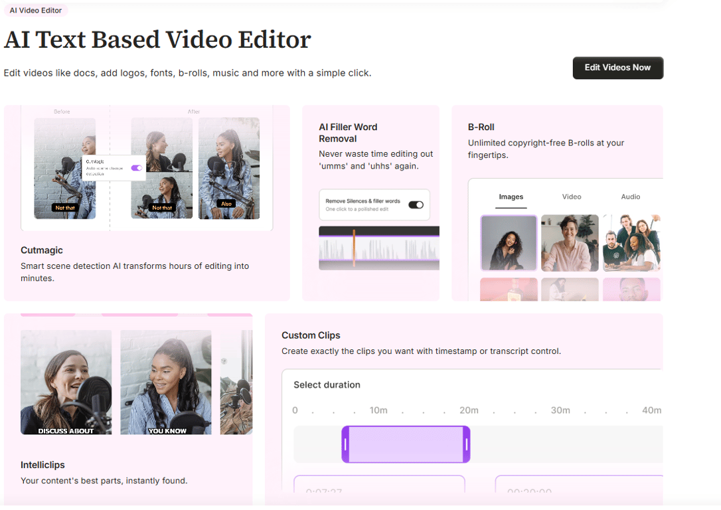The image size is (721, 510).
Task: Select the woman in black B-roll image
Action: point(509,243)
